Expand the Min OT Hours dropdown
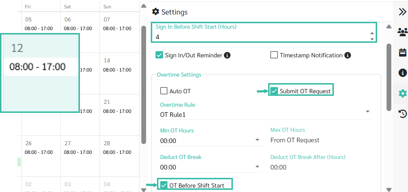Image resolution: width=408 pixels, height=192 pixels. [x=211, y=140]
